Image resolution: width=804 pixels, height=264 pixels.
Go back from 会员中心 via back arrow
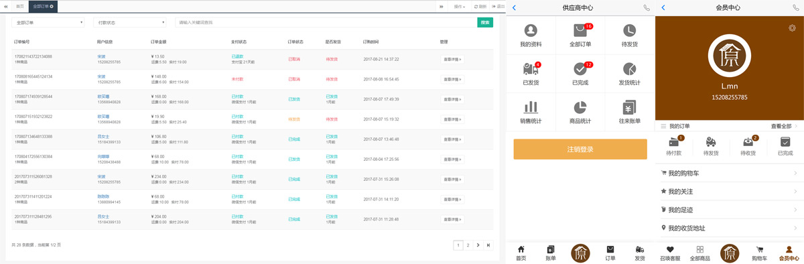(663, 7)
